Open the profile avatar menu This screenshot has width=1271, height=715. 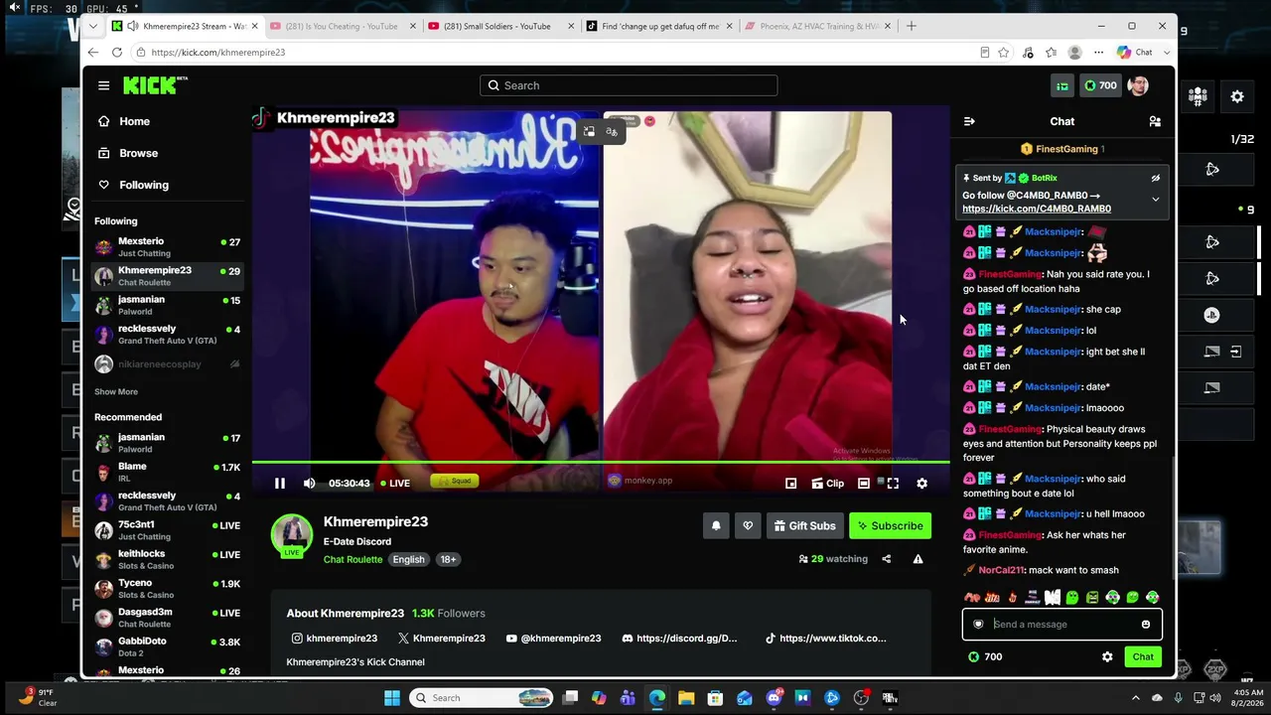(1139, 85)
